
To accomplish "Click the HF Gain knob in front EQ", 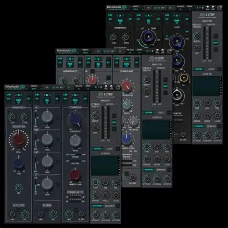I will [x=47, y=117].
